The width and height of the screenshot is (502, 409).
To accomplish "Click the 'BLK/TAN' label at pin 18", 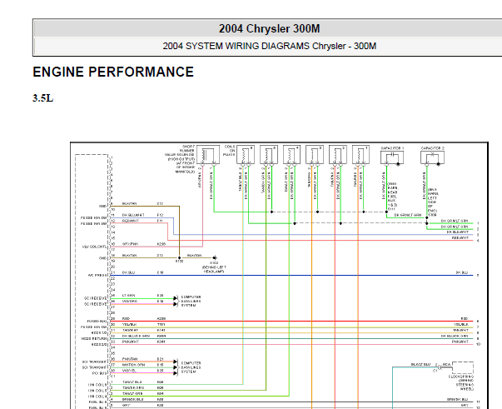I will click(x=129, y=256).
